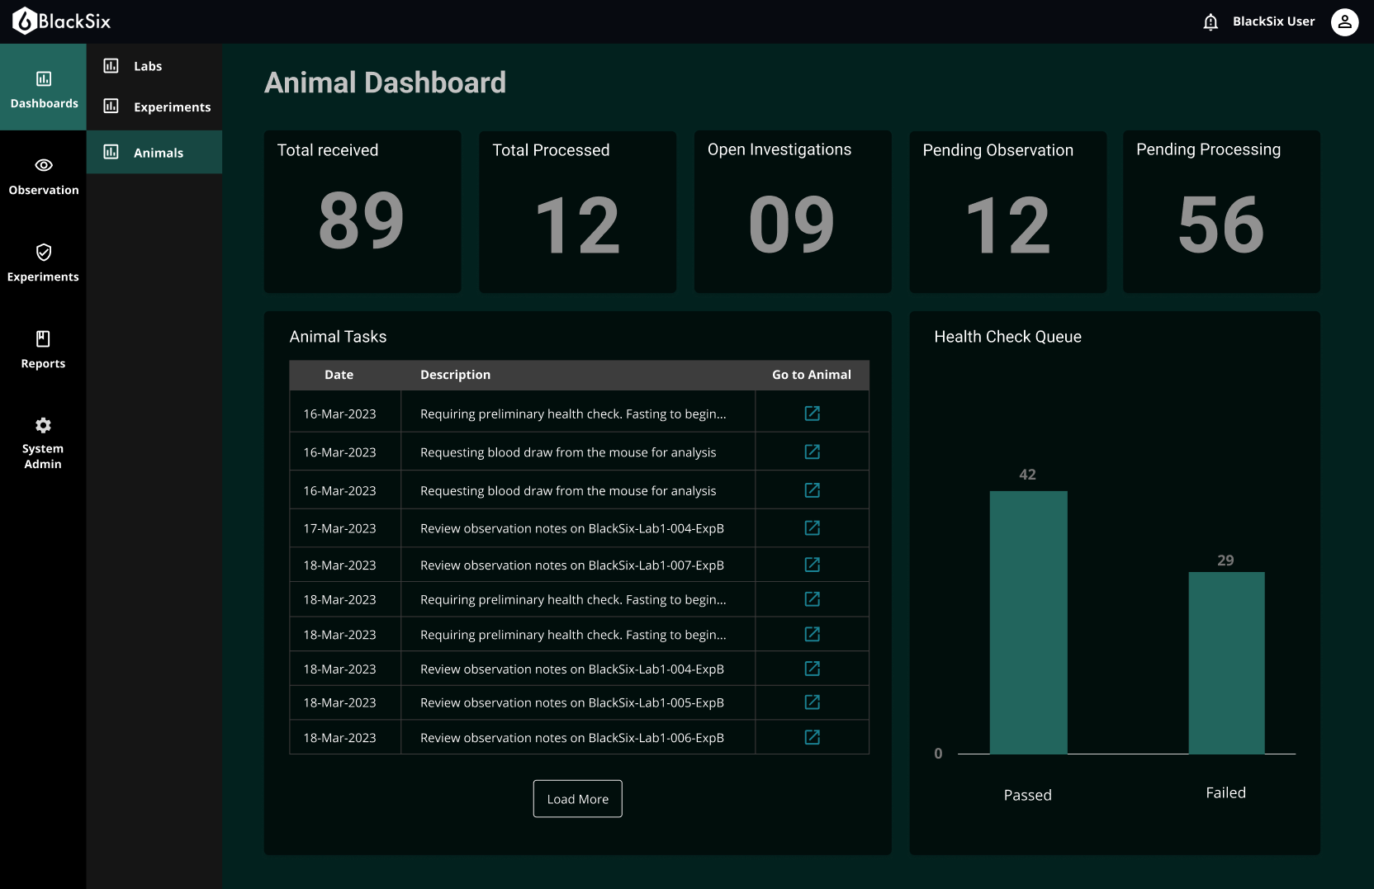
Task: Click the Passed bar in Health Check Queue
Action: tap(1028, 623)
